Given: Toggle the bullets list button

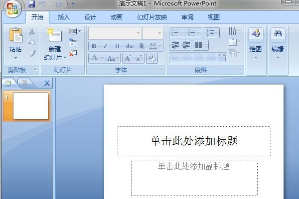Looking at the screenshot, I should (x=175, y=32).
